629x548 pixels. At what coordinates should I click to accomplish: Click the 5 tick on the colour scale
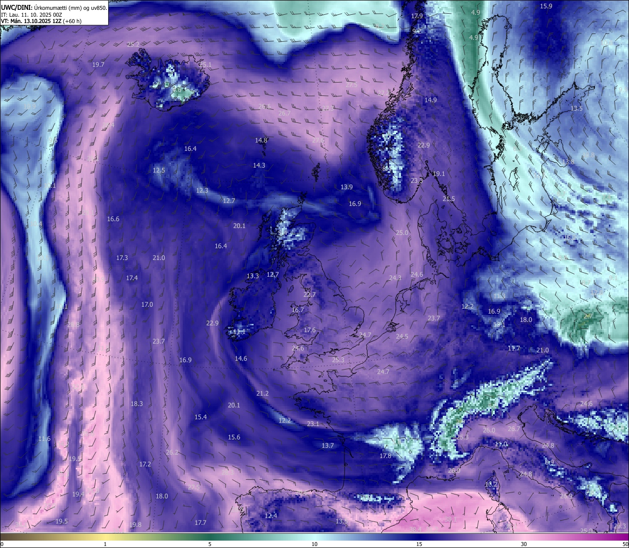click(210, 544)
